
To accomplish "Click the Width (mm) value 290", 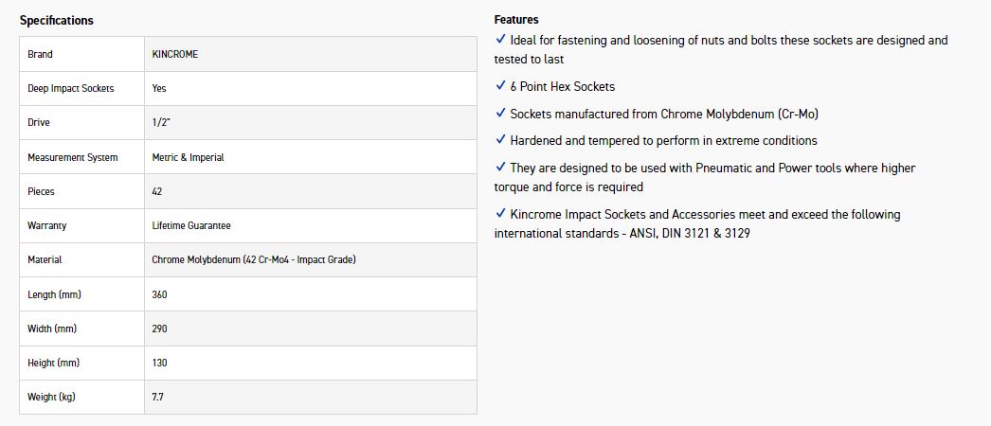I will coord(159,328).
